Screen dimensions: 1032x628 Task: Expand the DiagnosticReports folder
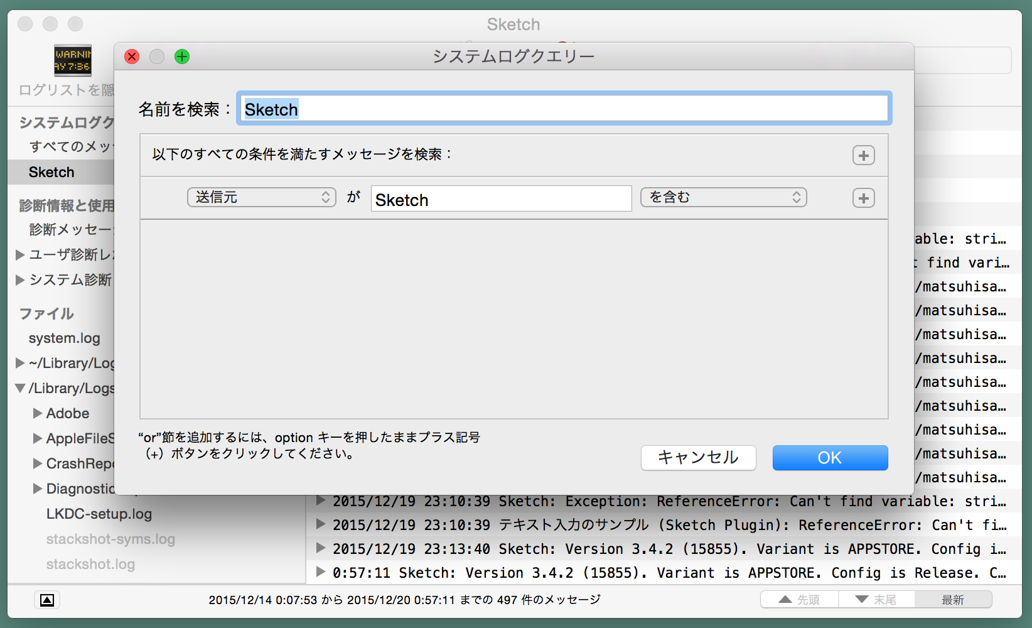click(x=38, y=489)
